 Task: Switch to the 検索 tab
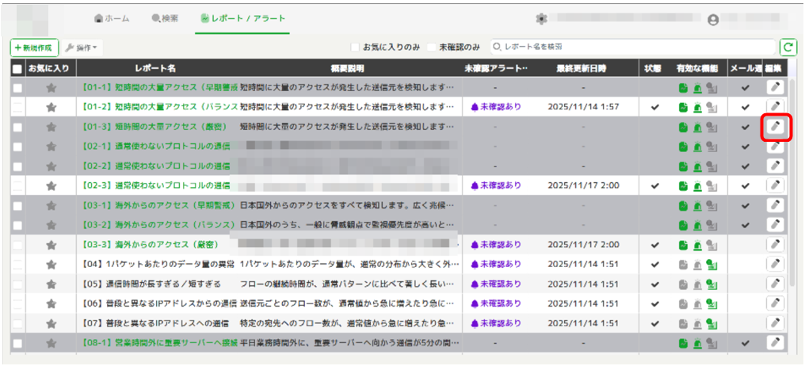click(x=165, y=19)
